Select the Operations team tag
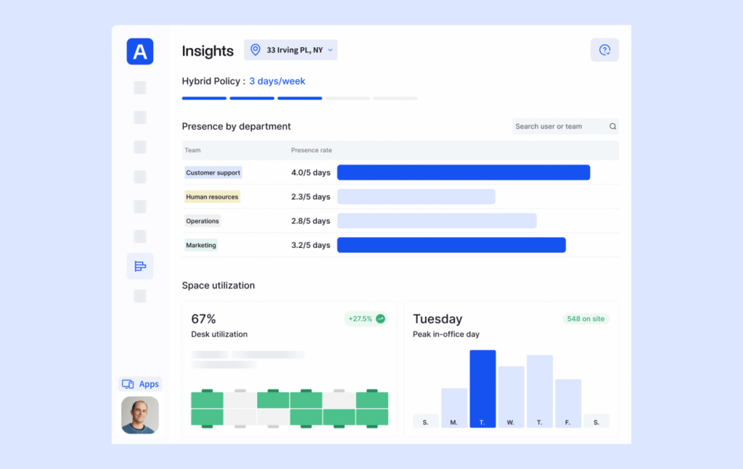 pos(202,221)
